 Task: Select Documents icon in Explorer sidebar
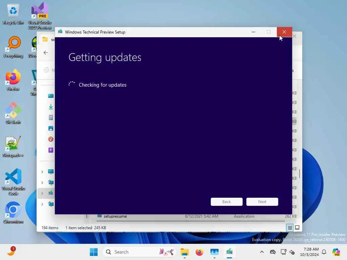point(51,117)
